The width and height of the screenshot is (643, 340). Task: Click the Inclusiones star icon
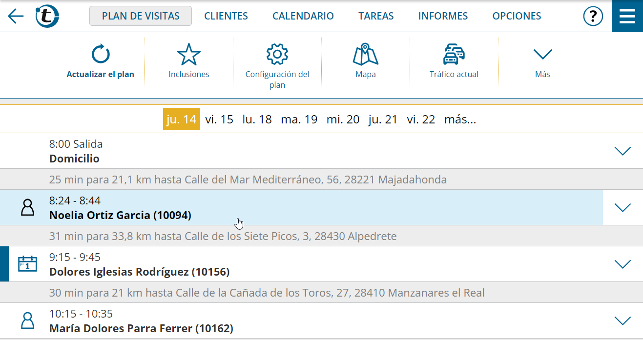189,54
